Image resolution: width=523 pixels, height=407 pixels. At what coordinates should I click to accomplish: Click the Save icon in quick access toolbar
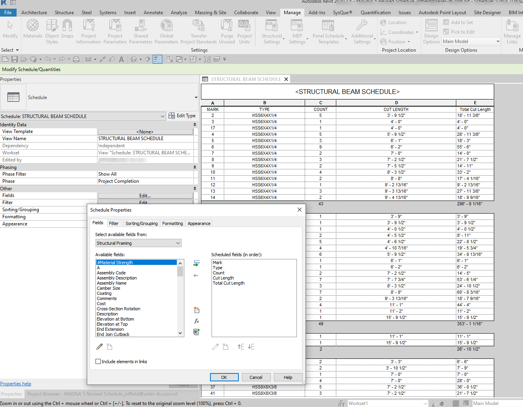[x=15, y=59]
